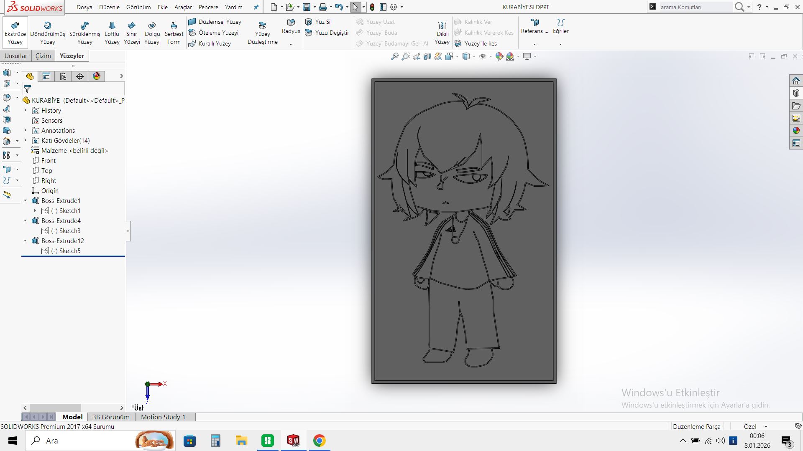Open the Yüzey Düzleştirme tool
803x451 pixels.
(x=262, y=33)
